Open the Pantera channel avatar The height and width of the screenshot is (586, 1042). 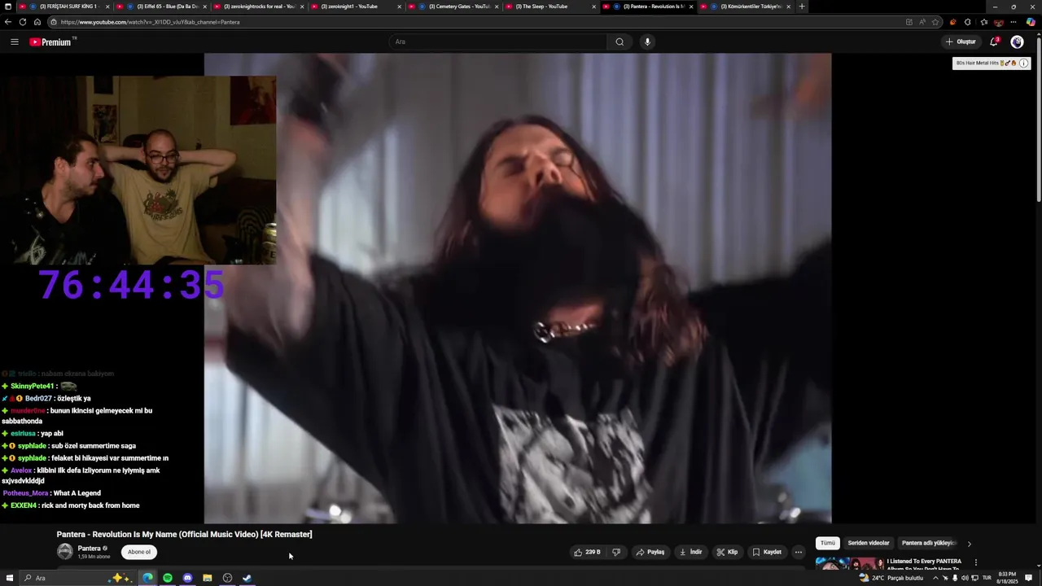pyautogui.click(x=64, y=552)
